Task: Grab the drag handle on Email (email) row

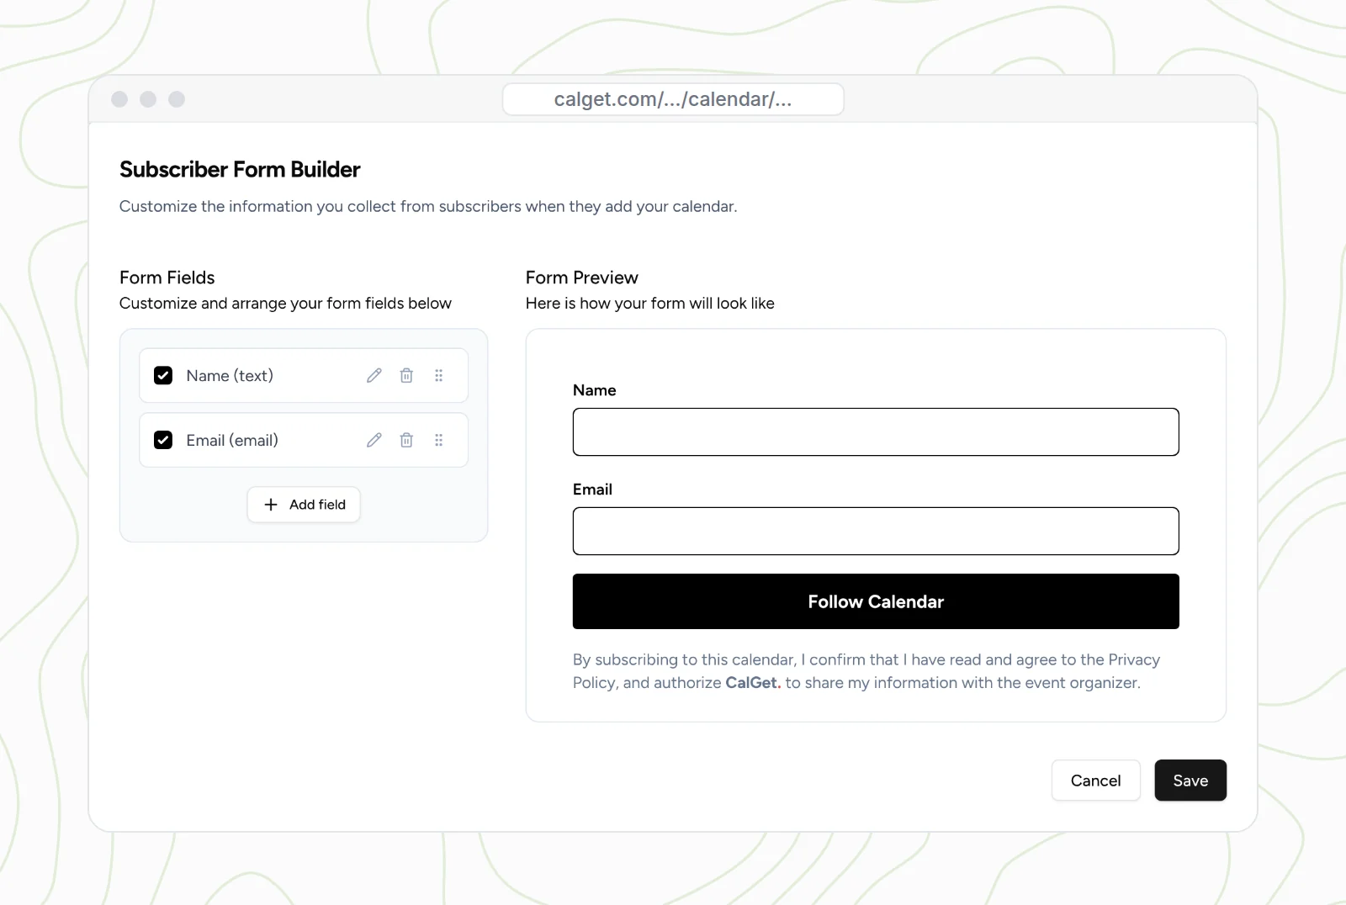Action: pyautogui.click(x=438, y=440)
